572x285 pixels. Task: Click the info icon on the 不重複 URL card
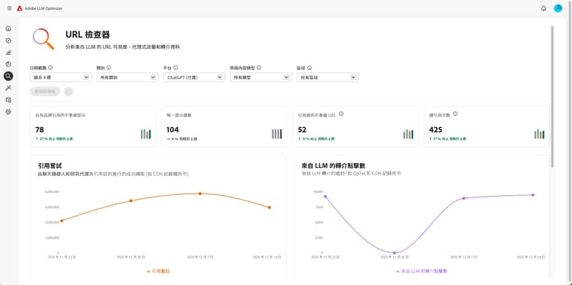(341, 114)
